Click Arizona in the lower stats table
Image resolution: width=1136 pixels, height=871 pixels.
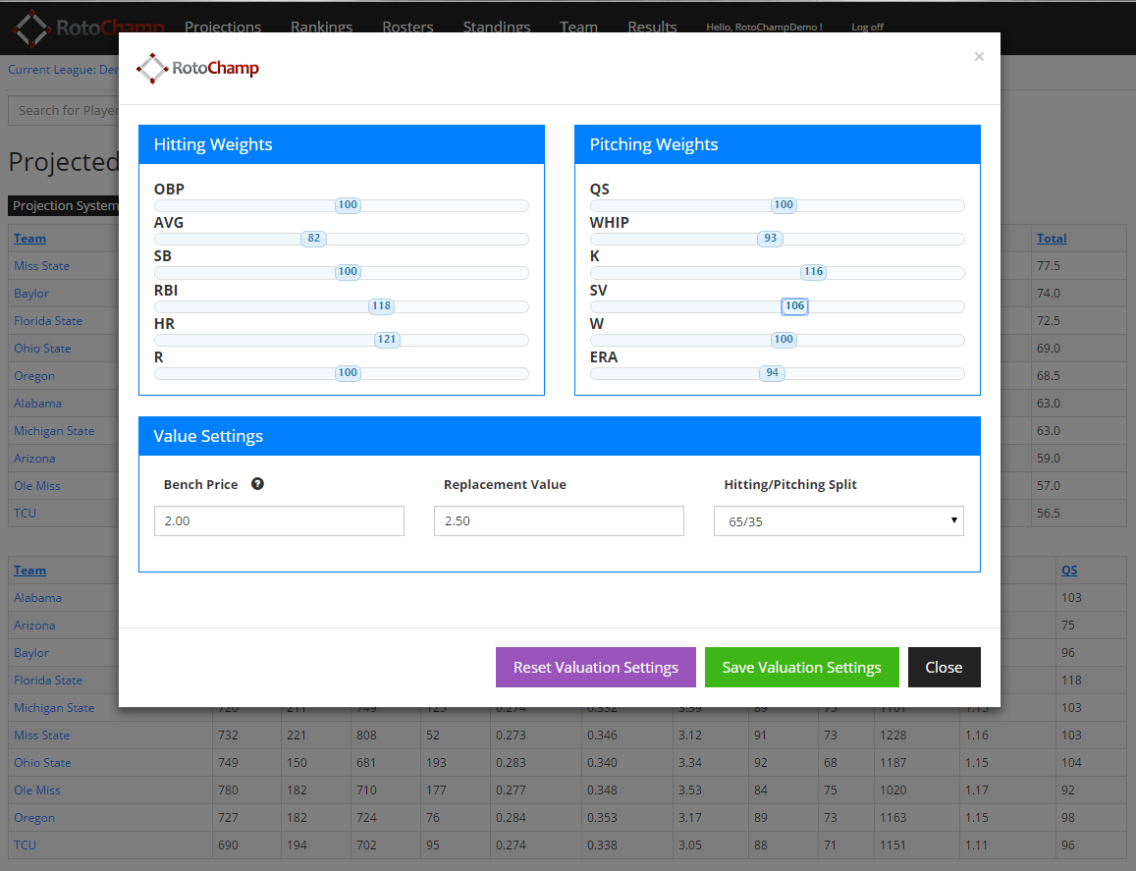34,626
